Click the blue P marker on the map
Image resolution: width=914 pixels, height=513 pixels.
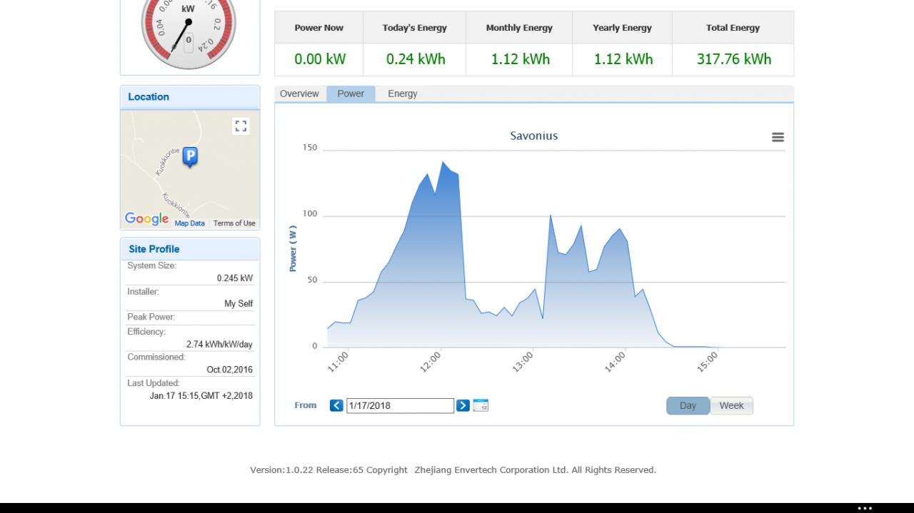tap(190, 157)
